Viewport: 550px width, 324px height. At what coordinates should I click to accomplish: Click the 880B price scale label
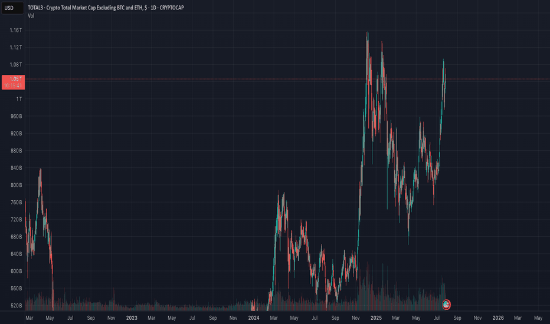pos(16,151)
